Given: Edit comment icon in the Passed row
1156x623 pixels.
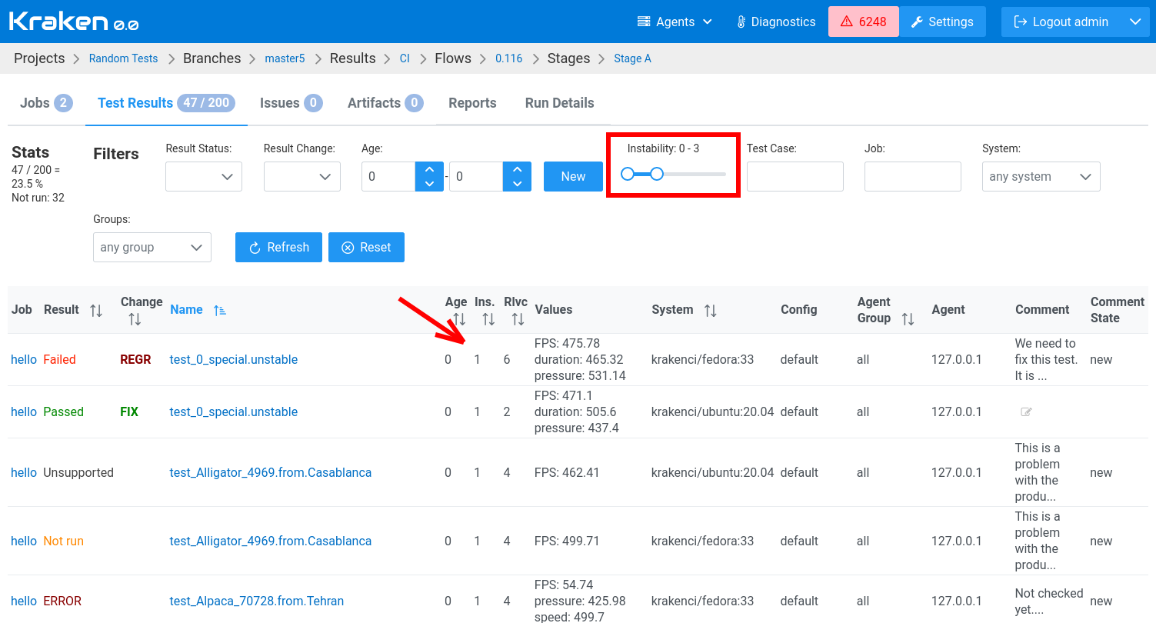Looking at the screenshot, I should [x=1026, y=412].
